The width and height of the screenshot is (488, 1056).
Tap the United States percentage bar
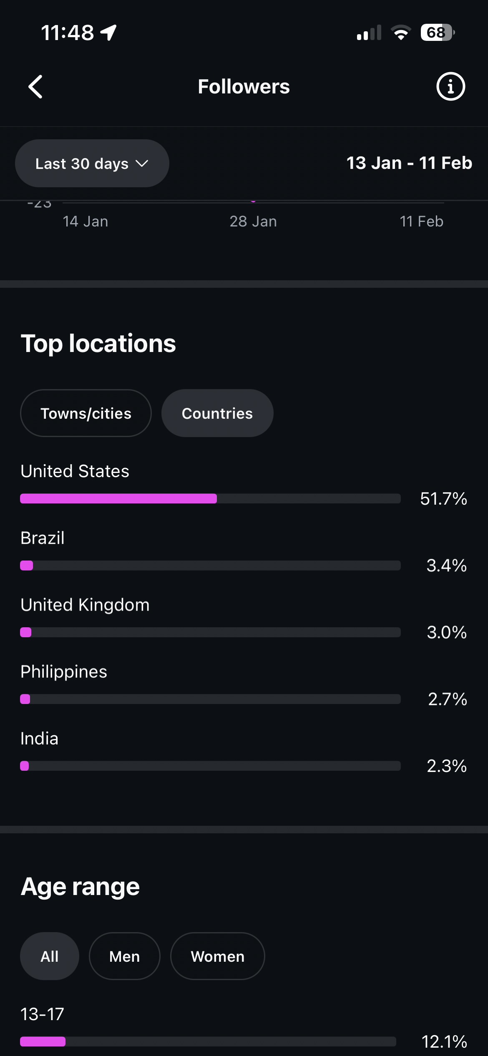(210, 498)
